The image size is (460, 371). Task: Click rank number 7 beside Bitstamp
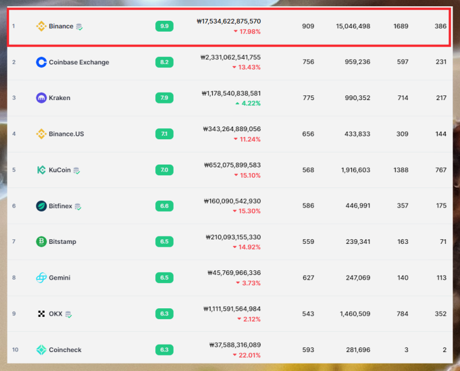(x=14, y=242)
